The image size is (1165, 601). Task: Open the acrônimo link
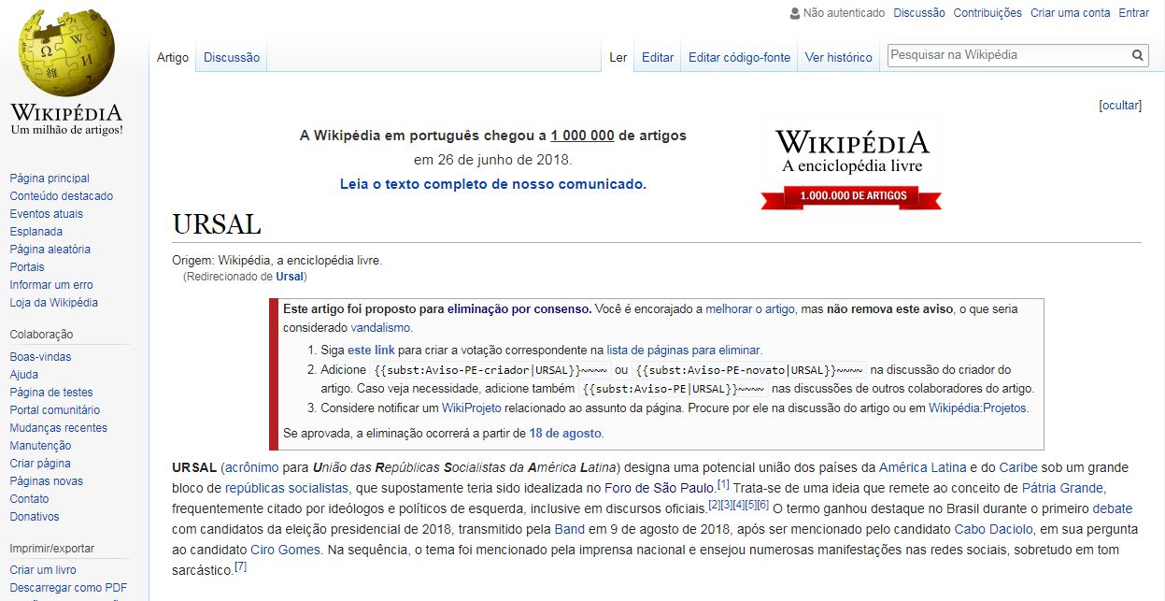(250, 467)
